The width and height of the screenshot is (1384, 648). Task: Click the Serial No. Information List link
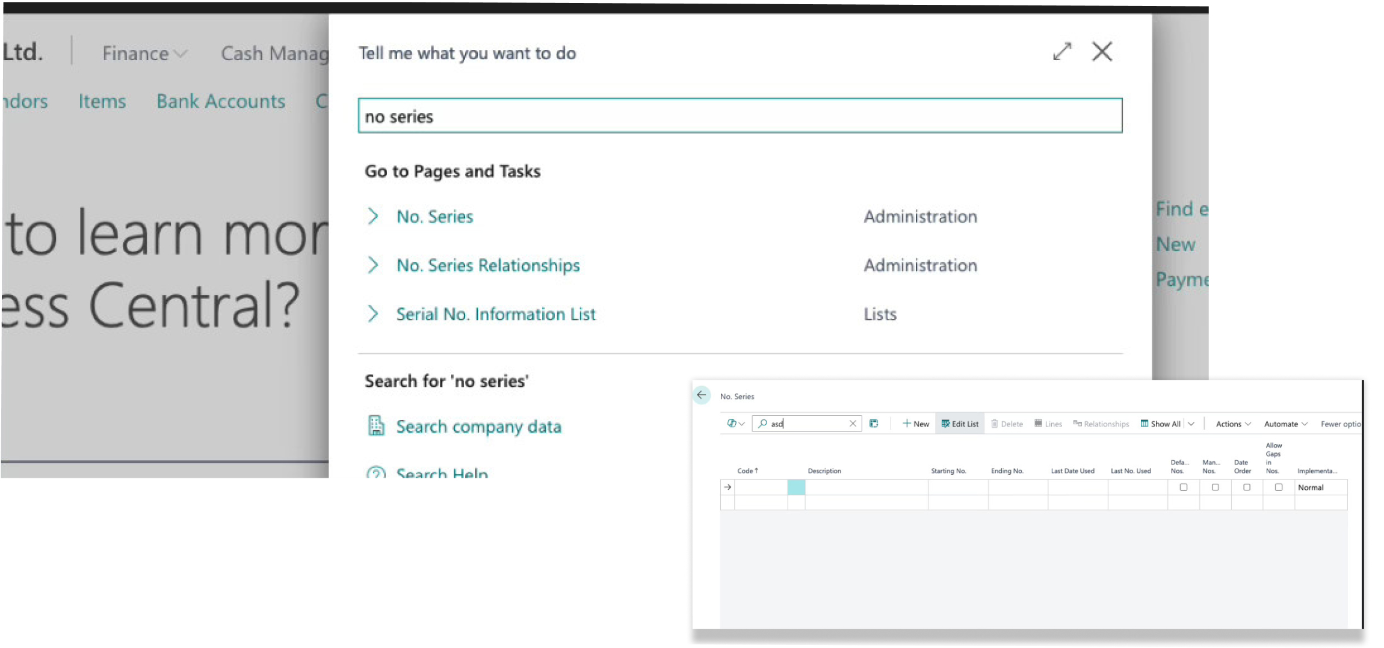[x=495, y=313]
